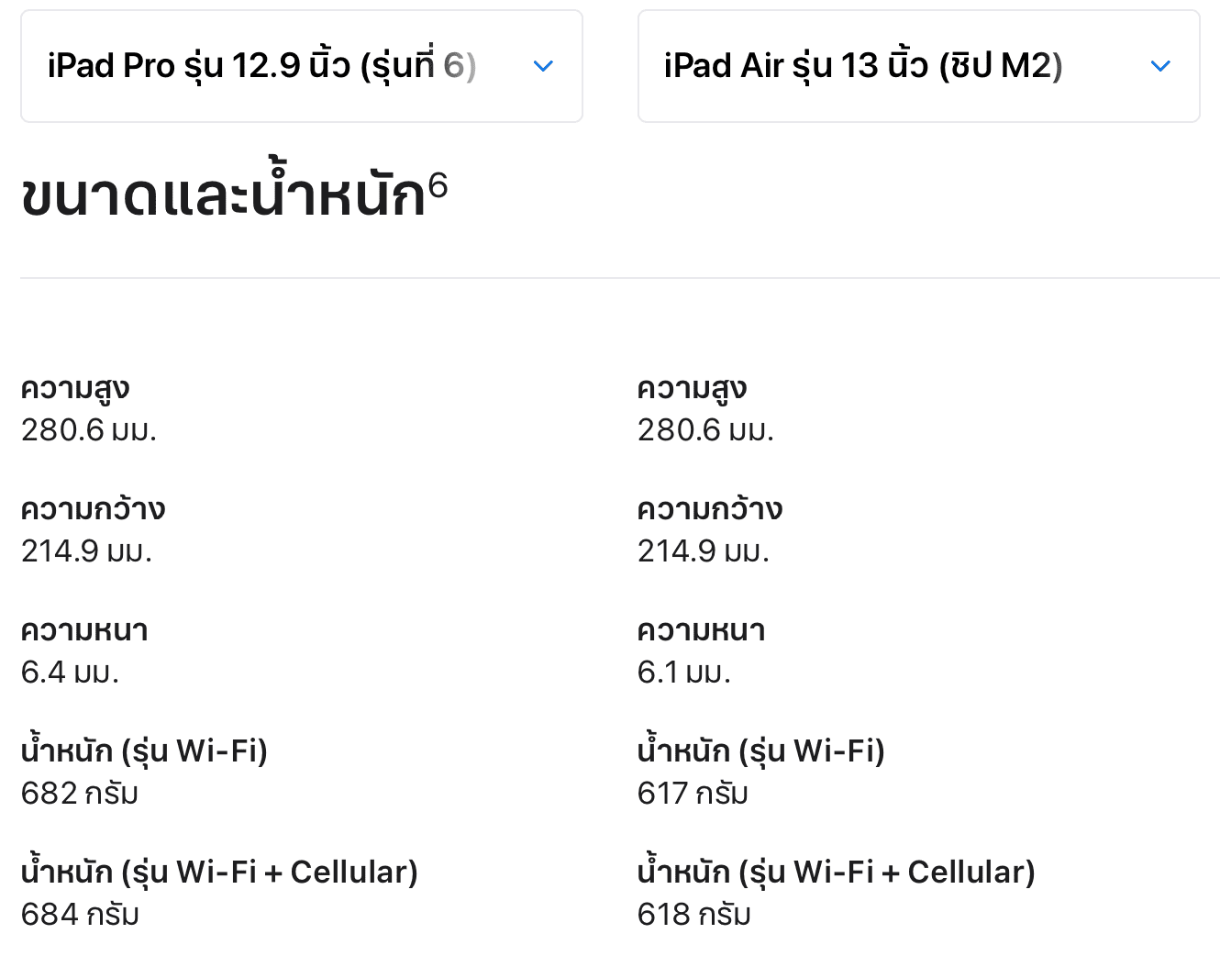Select the ความสูง label in iPad Air column
The width and height of the screenshot is (1220, 956).
pyautogui.click(x=692, y=388)
